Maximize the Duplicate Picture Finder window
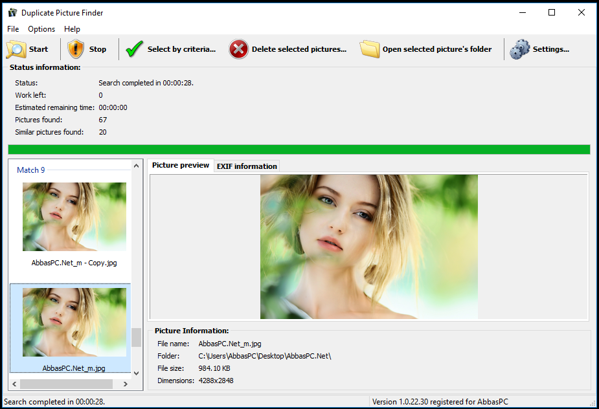 tap(552, 12)
